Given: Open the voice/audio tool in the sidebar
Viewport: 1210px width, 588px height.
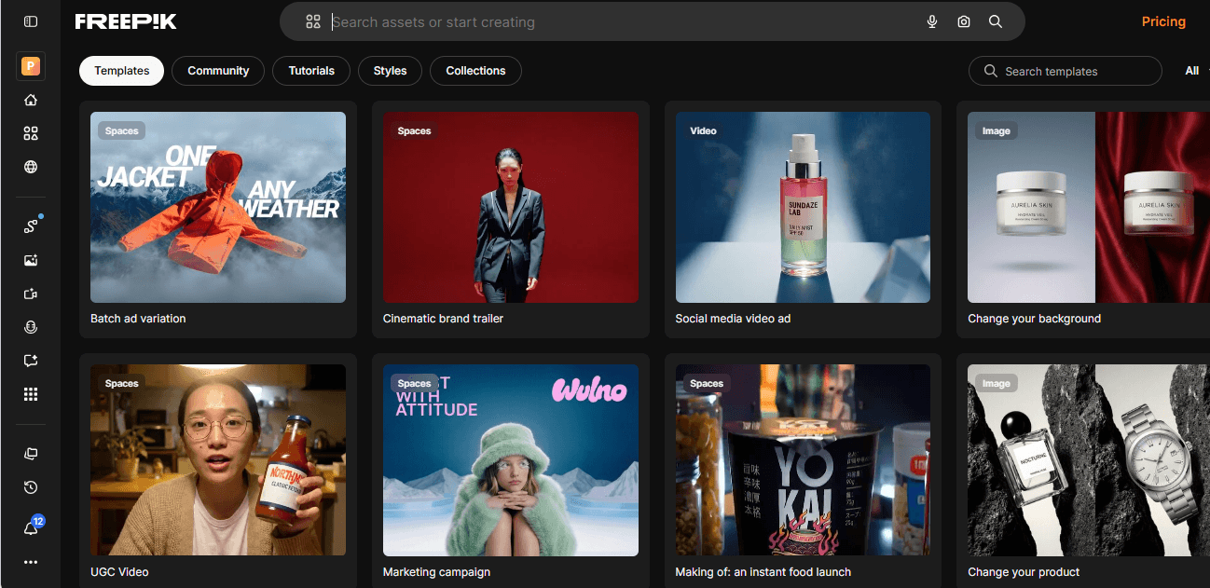Looking at the screenshot, I should pyautogui.click(x=30, y=327).
